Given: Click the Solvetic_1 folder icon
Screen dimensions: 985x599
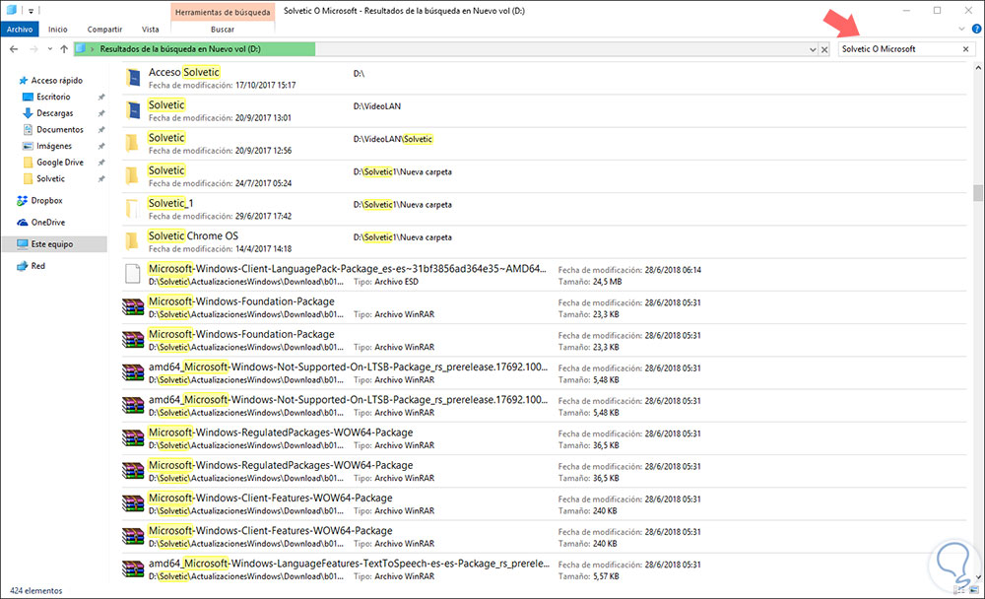Looking at the screenshot, I should [x=132, y=209].
